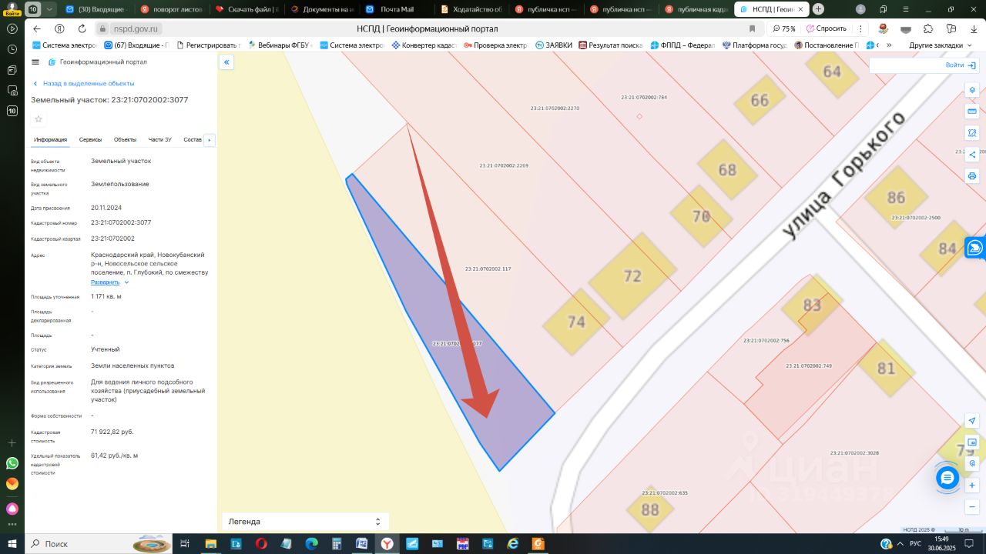Screen dimensions: 986x554
Task: Click Спросить assistant button
Action: click(825, 28)
